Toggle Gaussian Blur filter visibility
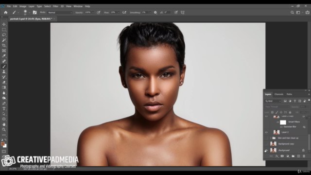The height and width of the screenshot is (175, 311). [281, 127]
